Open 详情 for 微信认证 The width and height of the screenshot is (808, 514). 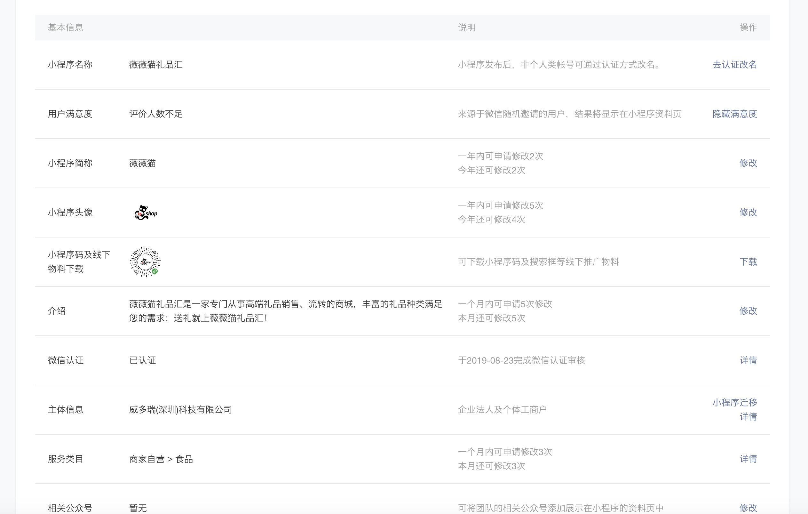tap(748, 360)
